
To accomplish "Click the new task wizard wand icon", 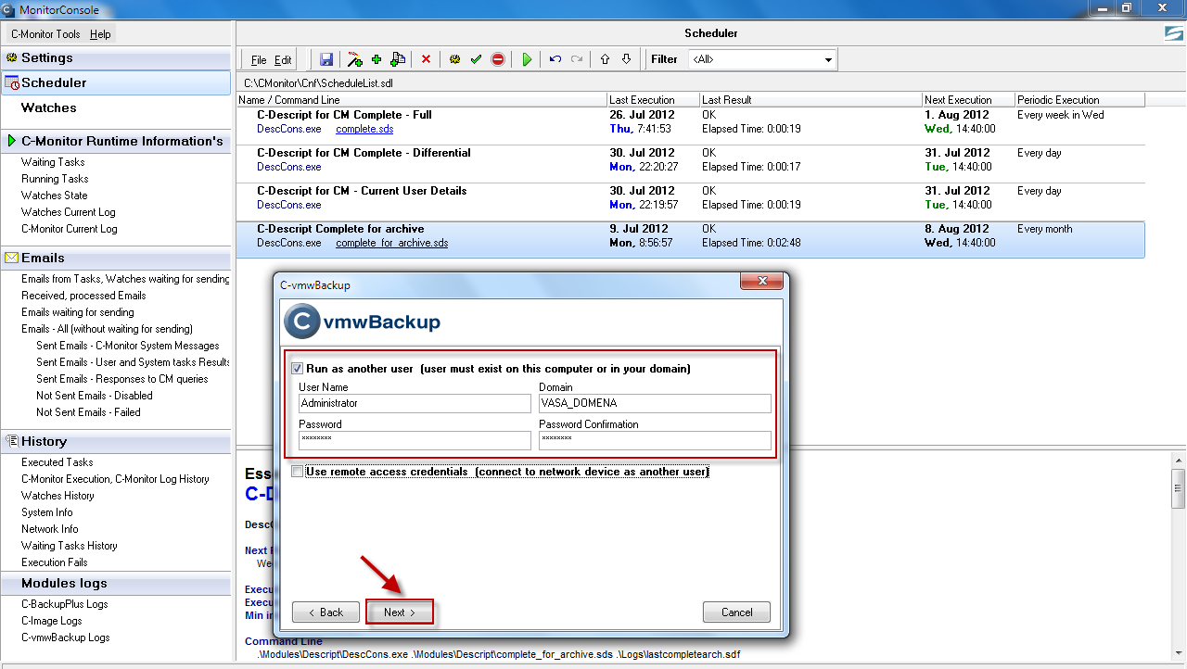I will click(354, 59).
